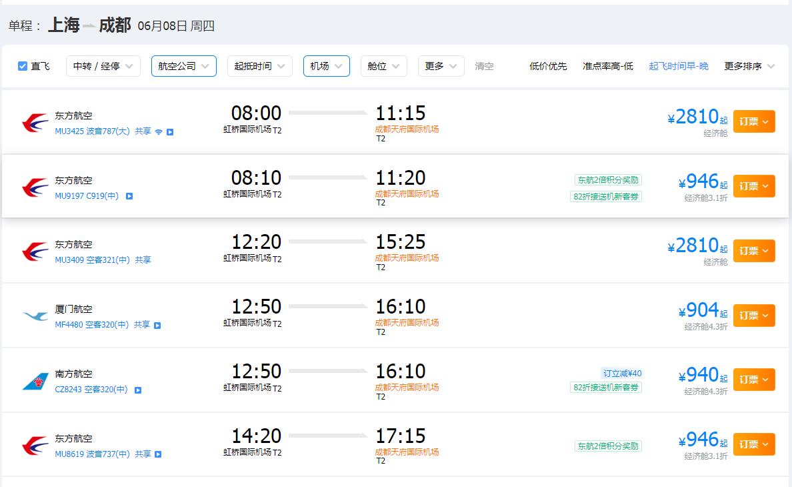Viewport: 792px width, 487px height.
Task: Click the 共享 codeshare label on MU3425
Action: [143, 131]
